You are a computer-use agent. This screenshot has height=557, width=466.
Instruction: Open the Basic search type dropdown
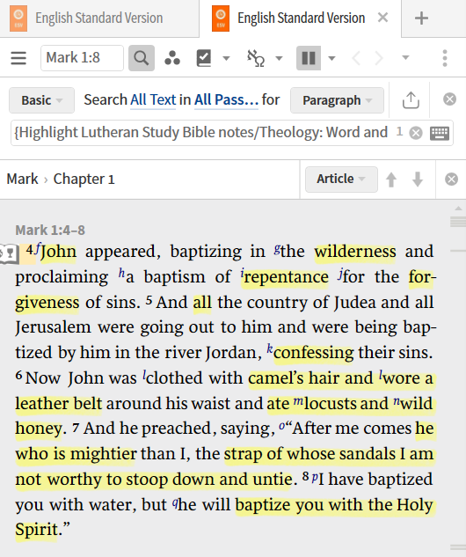click(x=41, y=100)
